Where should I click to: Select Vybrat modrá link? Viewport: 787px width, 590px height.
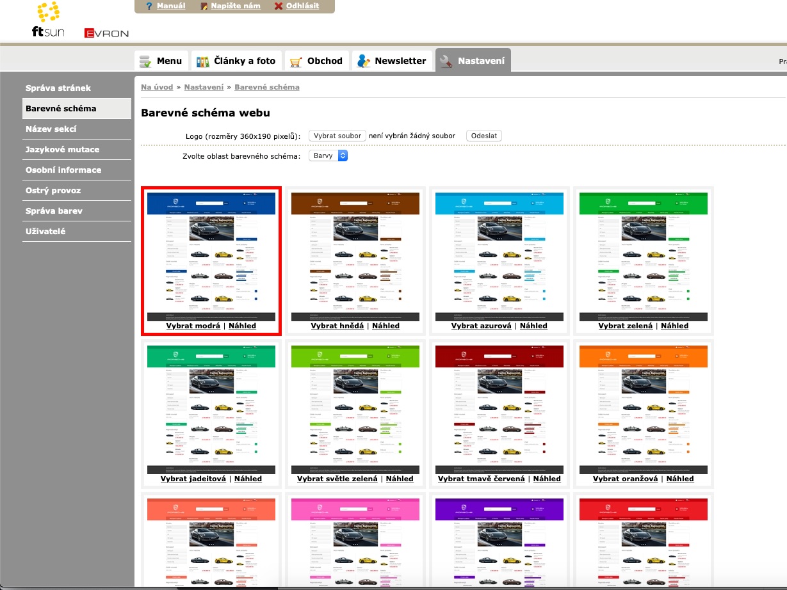(x=193, y=326)
